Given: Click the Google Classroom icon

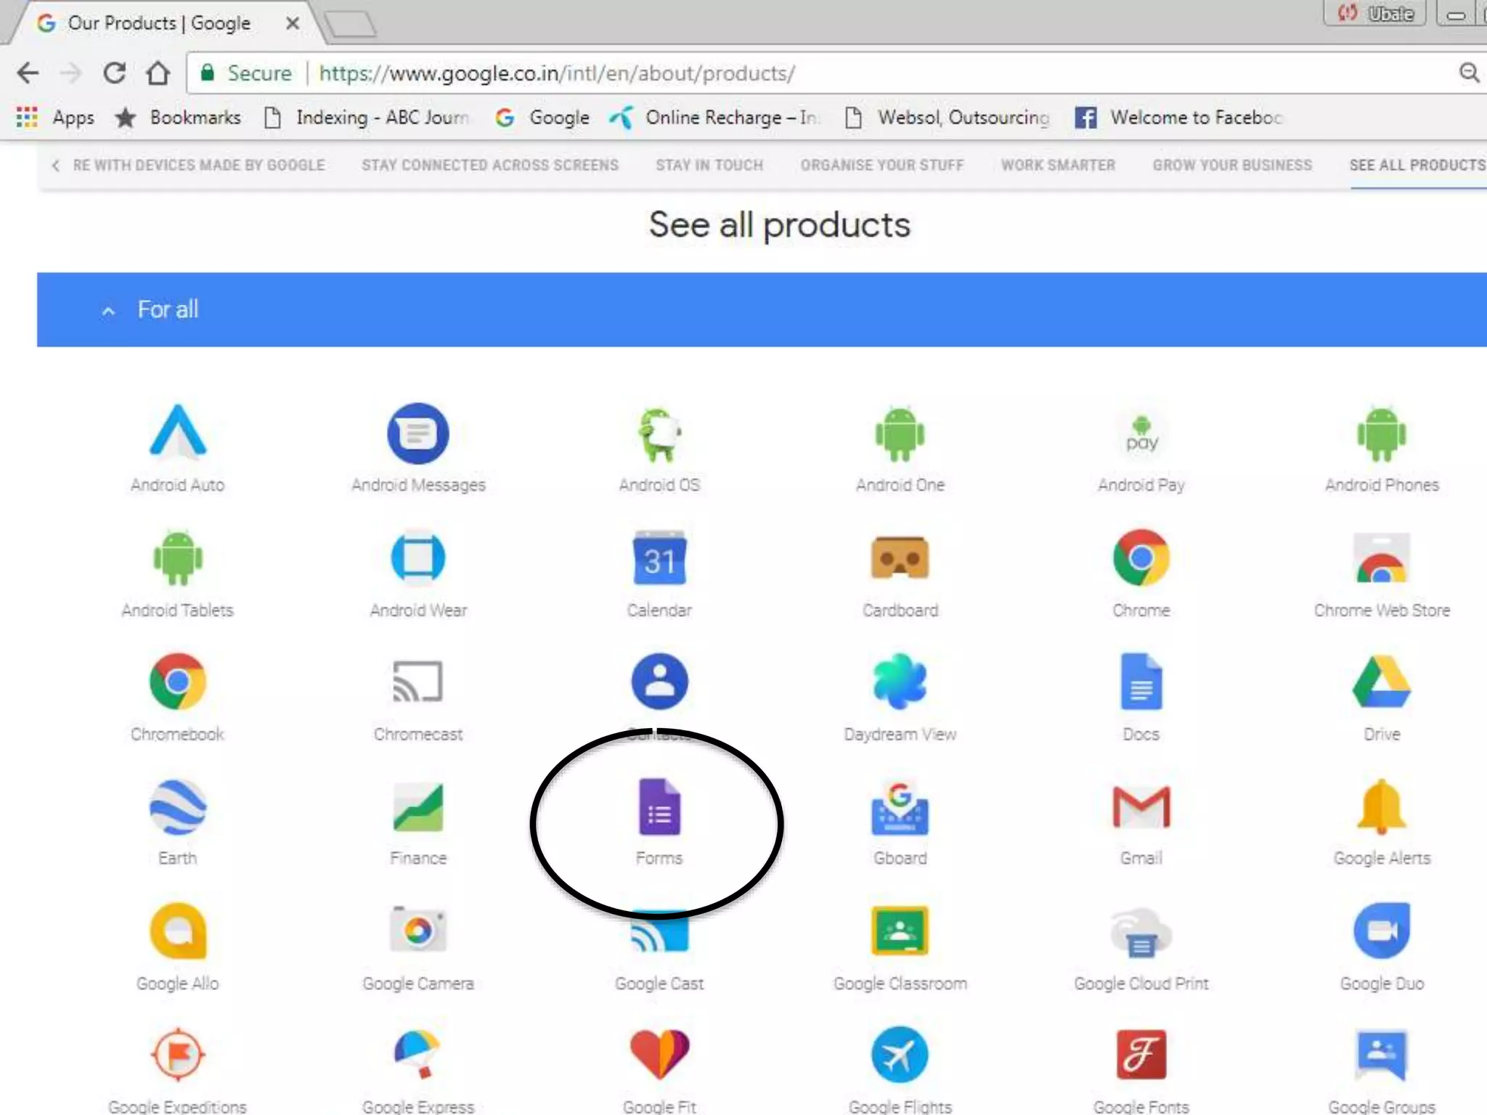Looking at the screenshot, I should (900, 931).
